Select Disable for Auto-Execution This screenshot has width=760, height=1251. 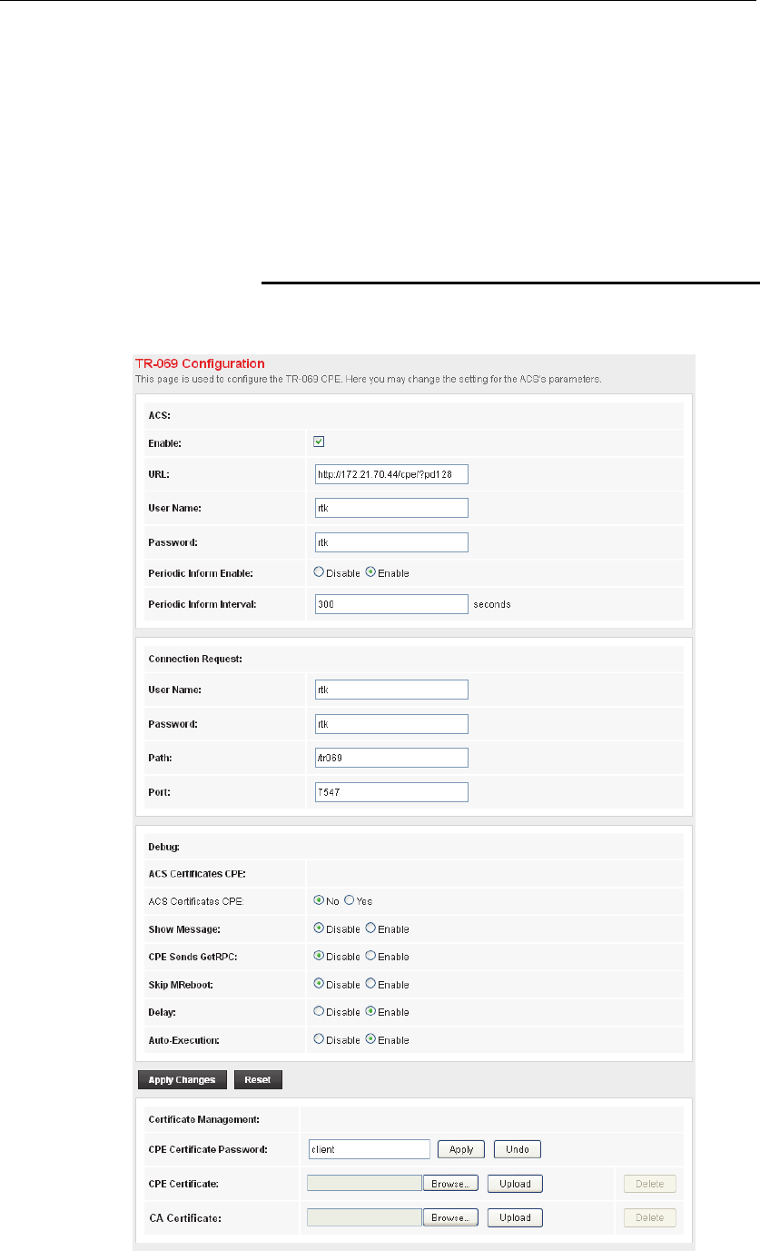319,1039
